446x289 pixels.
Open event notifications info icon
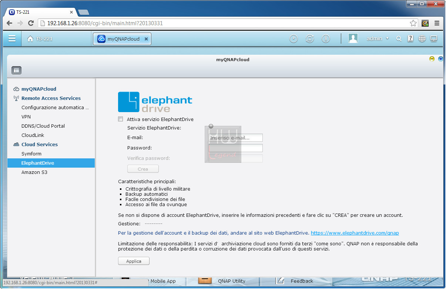point(326,38)
